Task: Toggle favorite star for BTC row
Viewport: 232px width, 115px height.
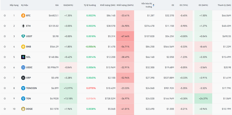Action: (5, 16)
